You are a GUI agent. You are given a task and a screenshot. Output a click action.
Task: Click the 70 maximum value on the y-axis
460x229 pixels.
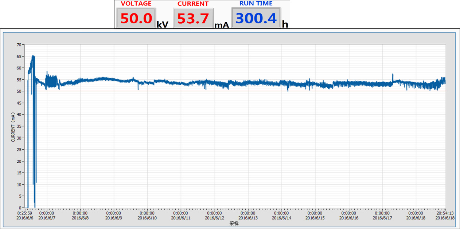pyautogui.click(x=19, y=45)
